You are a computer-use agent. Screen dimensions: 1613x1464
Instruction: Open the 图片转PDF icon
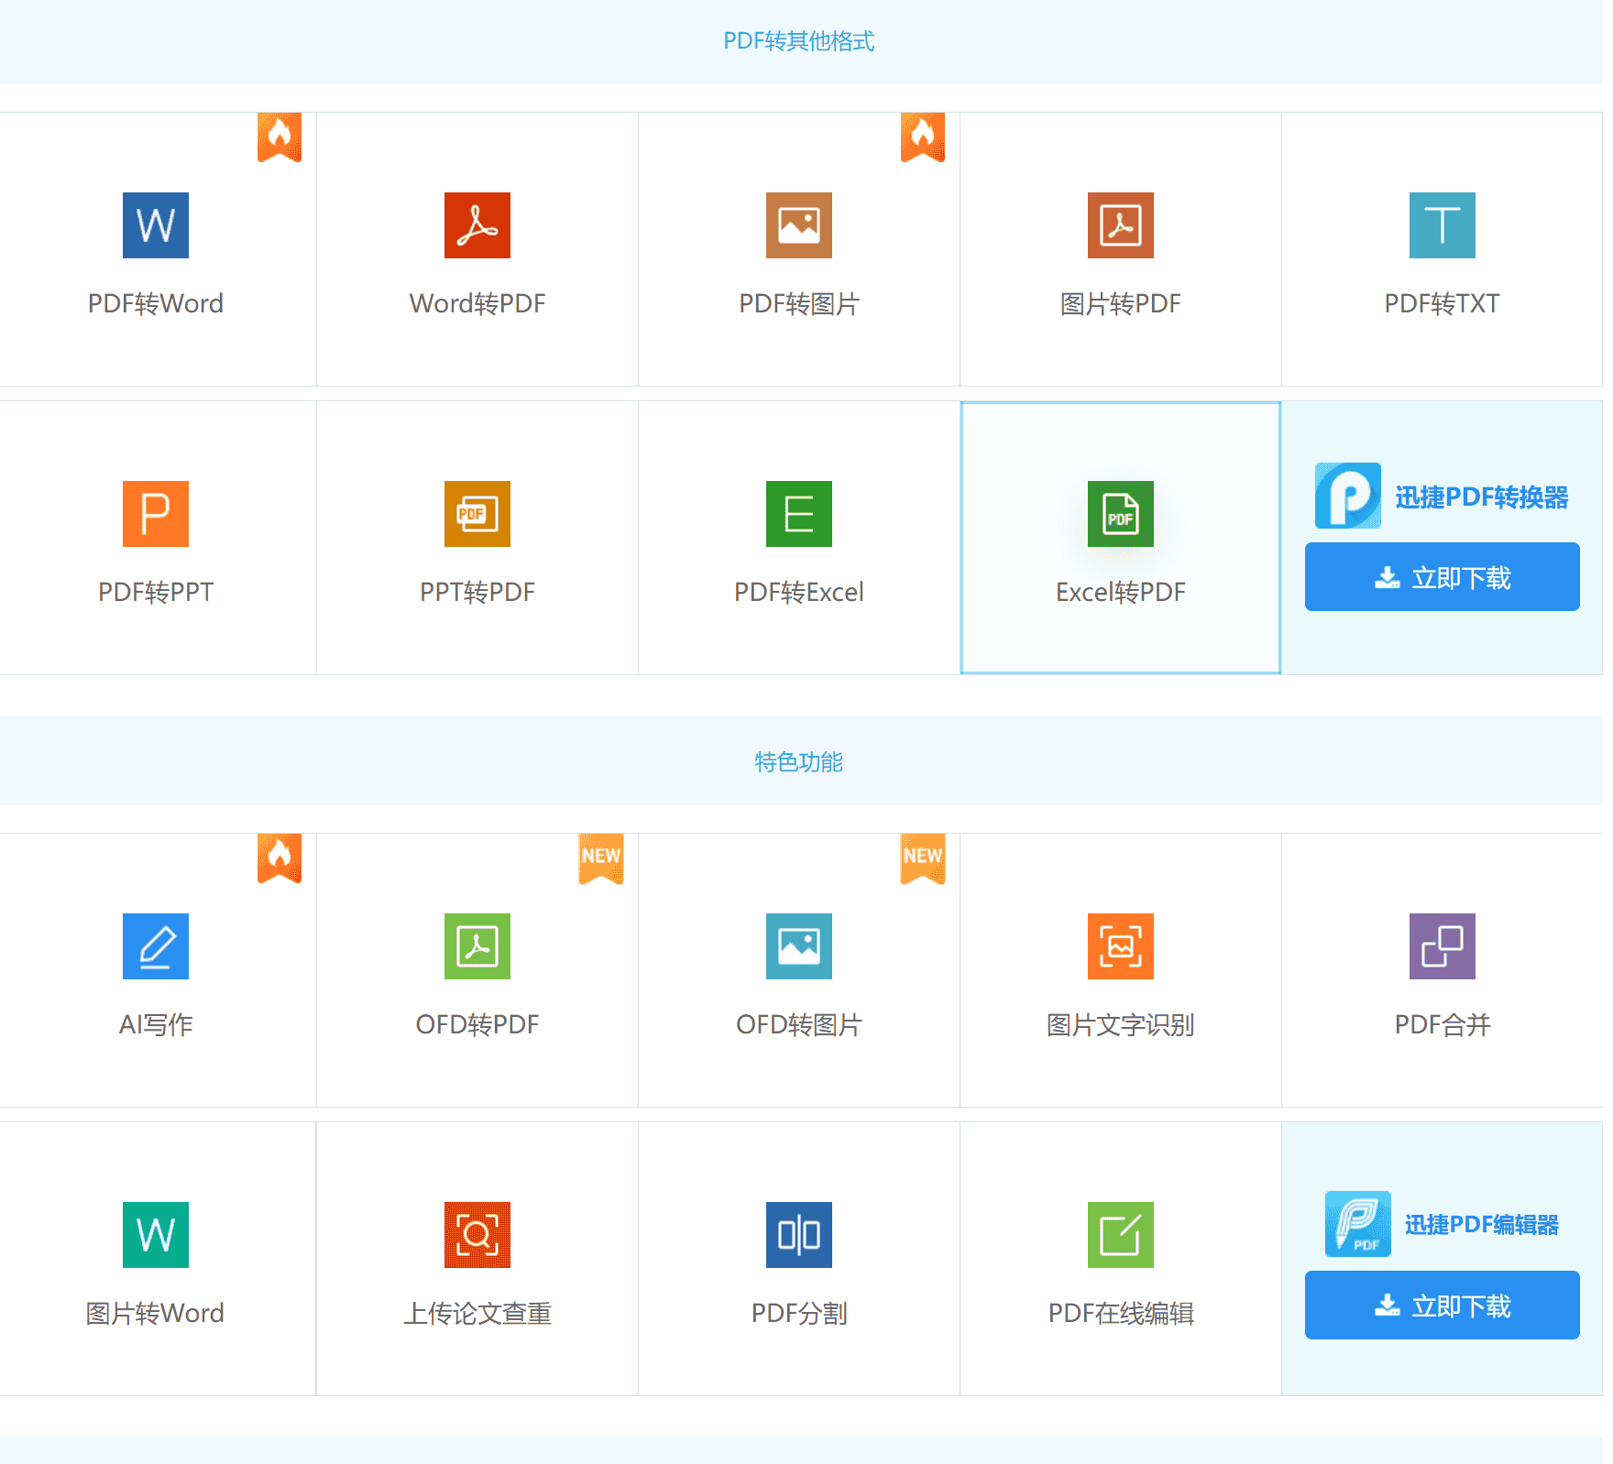(x=1121, y=225)
